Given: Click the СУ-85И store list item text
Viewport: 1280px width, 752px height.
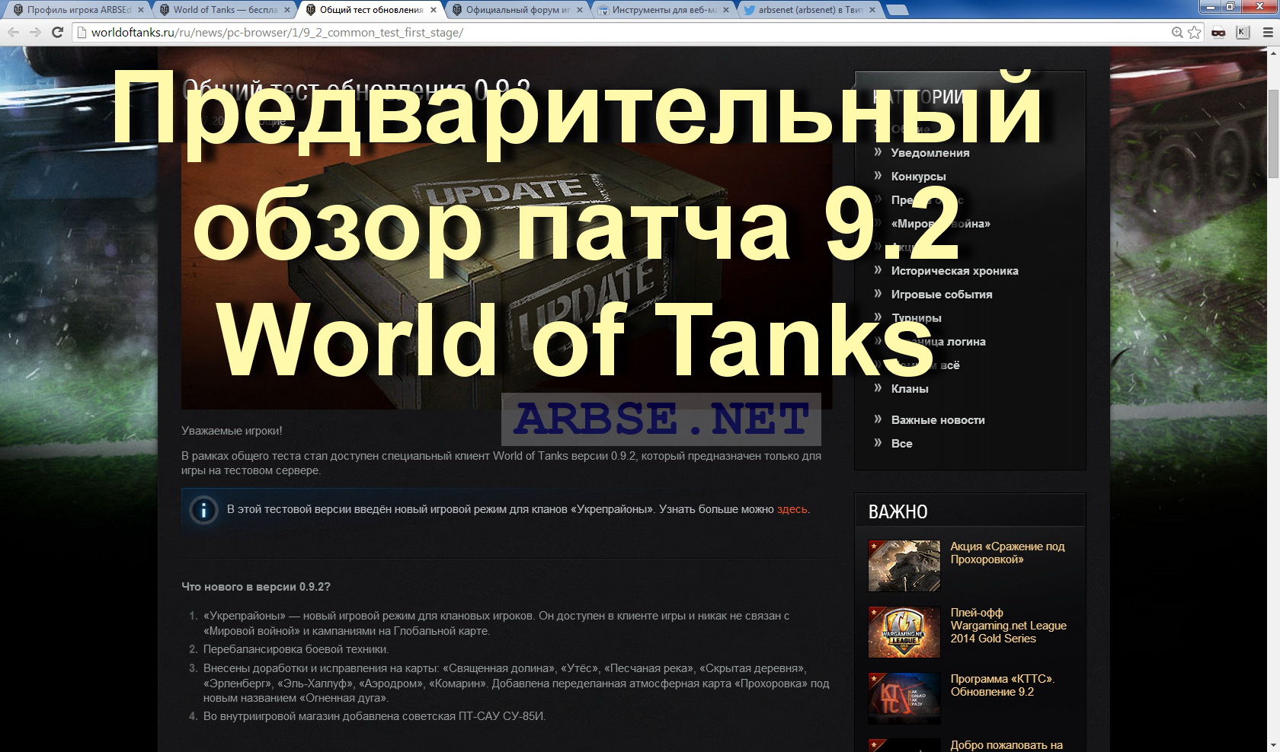Looking at the screenshot, I should [x=374, y=716].
